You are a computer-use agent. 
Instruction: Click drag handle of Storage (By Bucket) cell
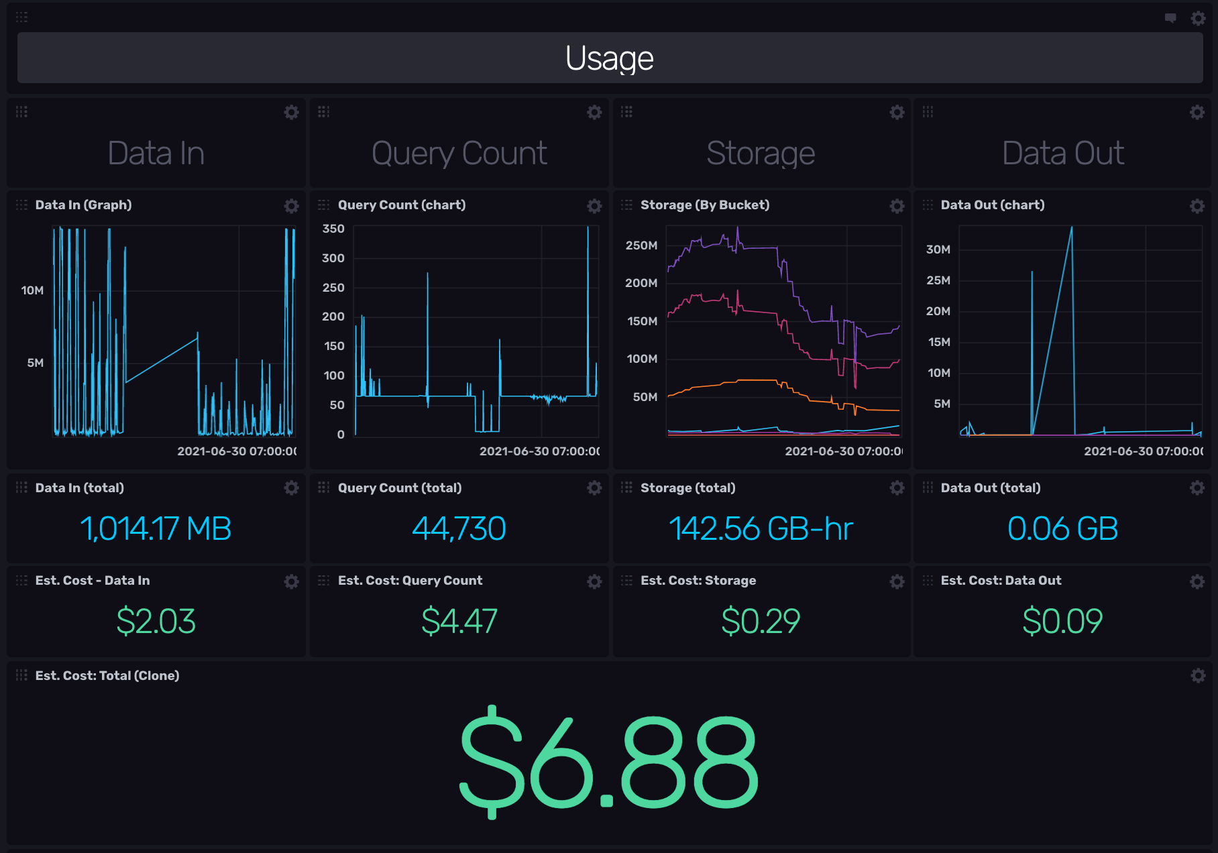626,205
